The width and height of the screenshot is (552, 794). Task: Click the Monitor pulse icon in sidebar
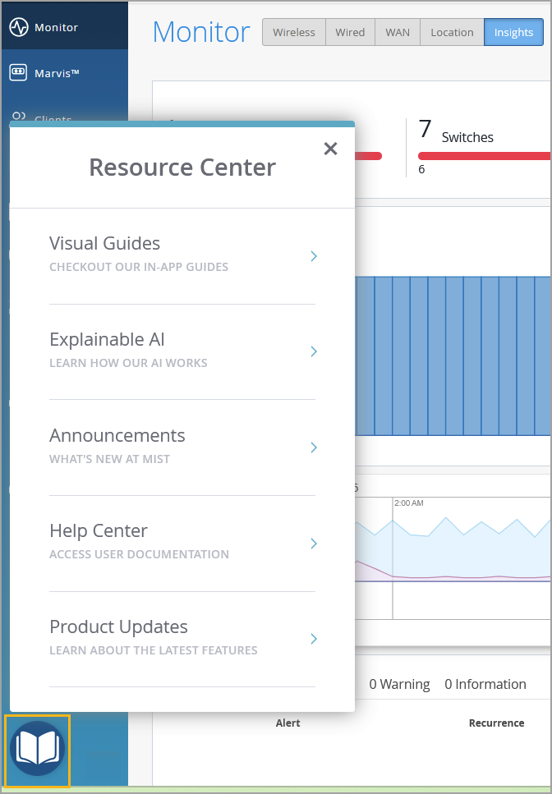(19, 27)
